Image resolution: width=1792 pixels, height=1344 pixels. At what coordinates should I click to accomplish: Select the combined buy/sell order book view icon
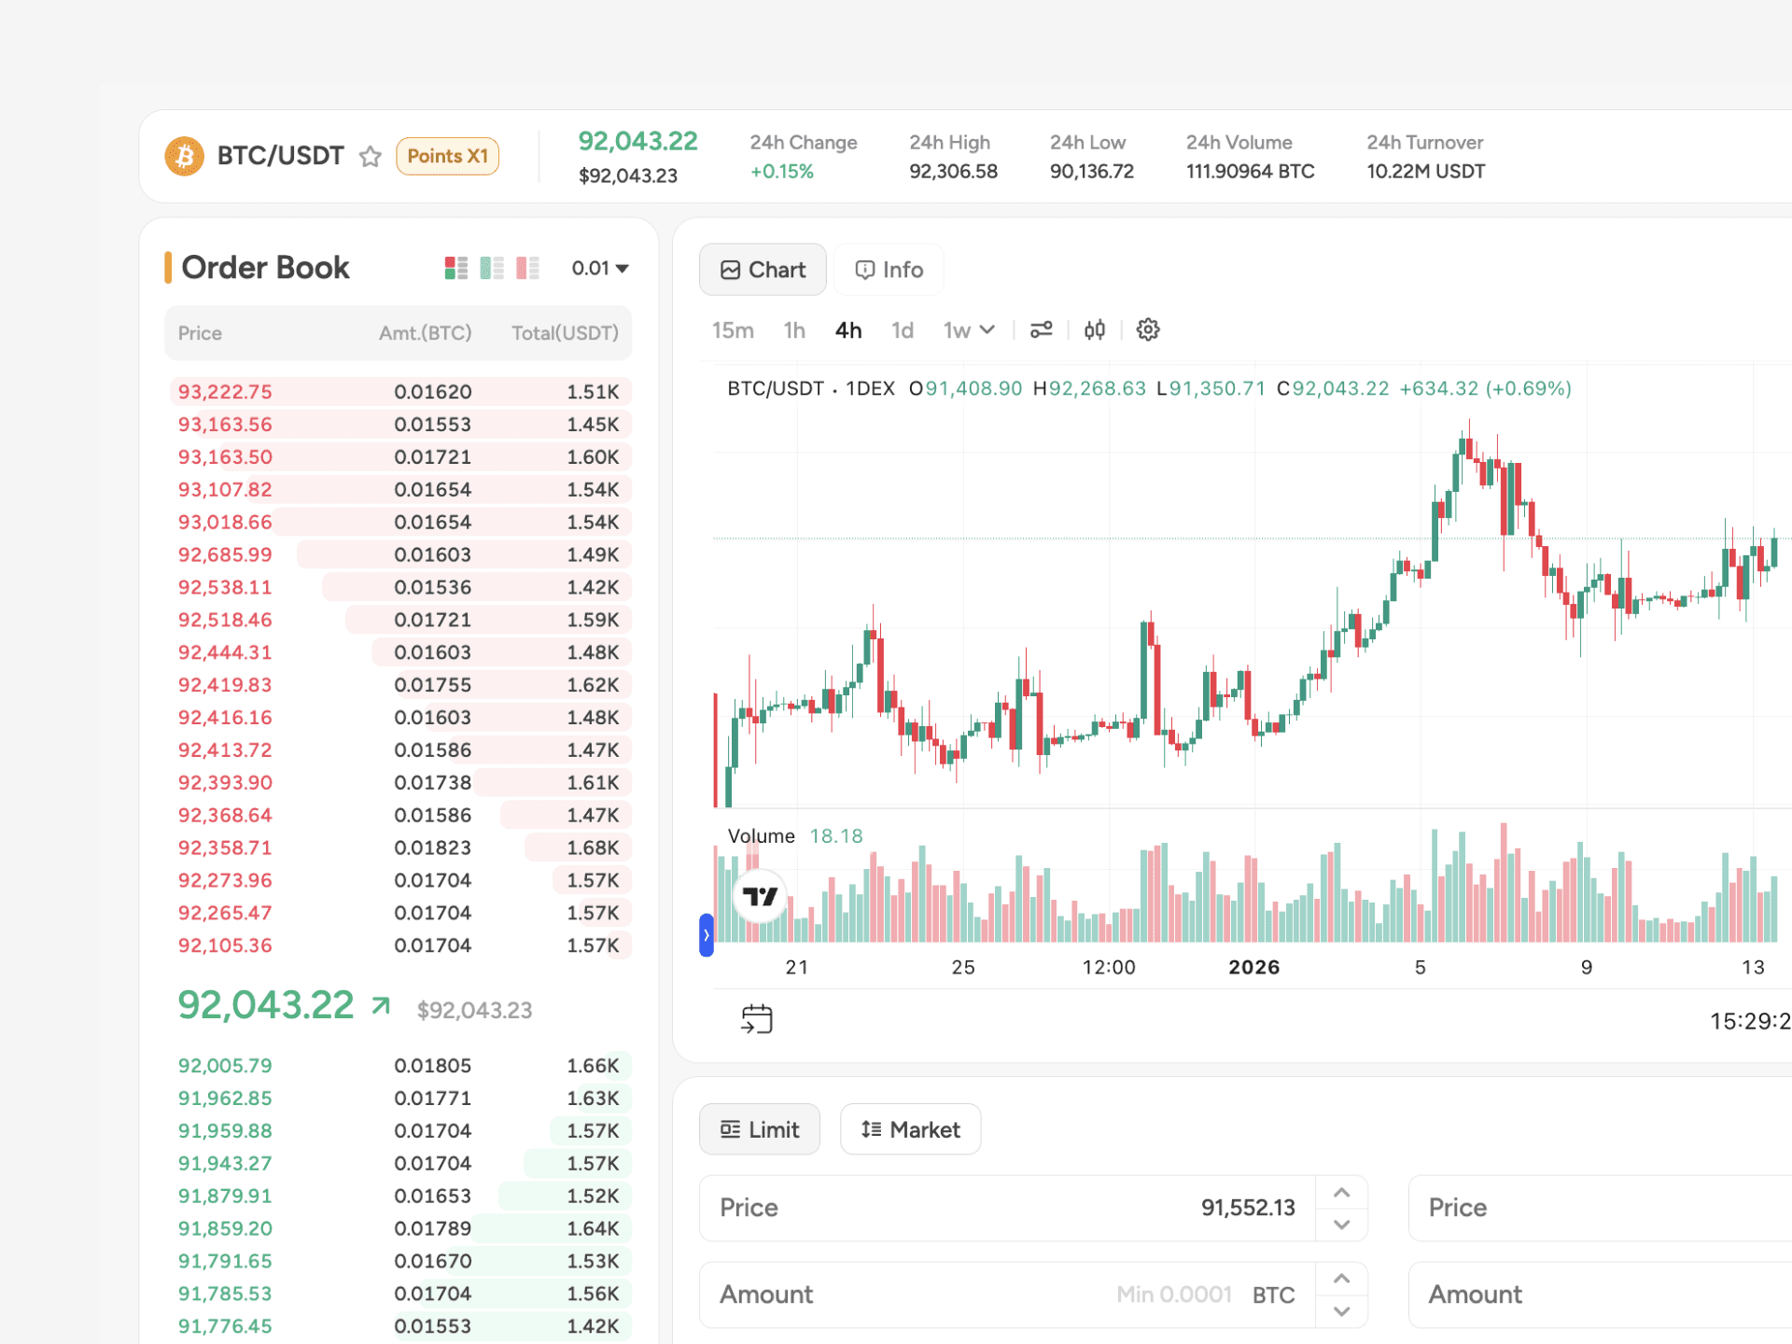(x=455, y=269)
